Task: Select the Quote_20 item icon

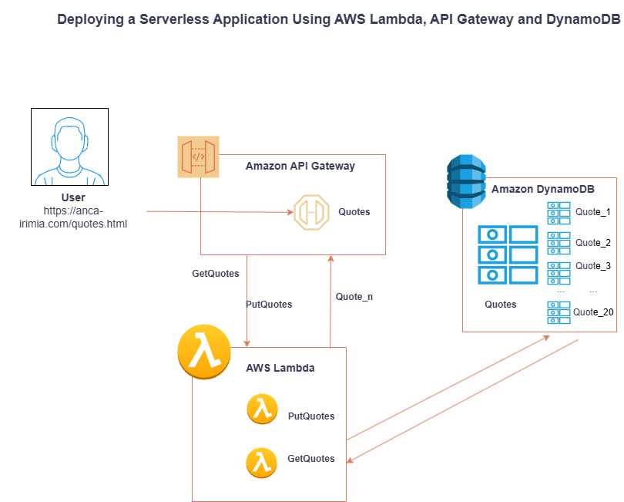Action: [559, 312]
